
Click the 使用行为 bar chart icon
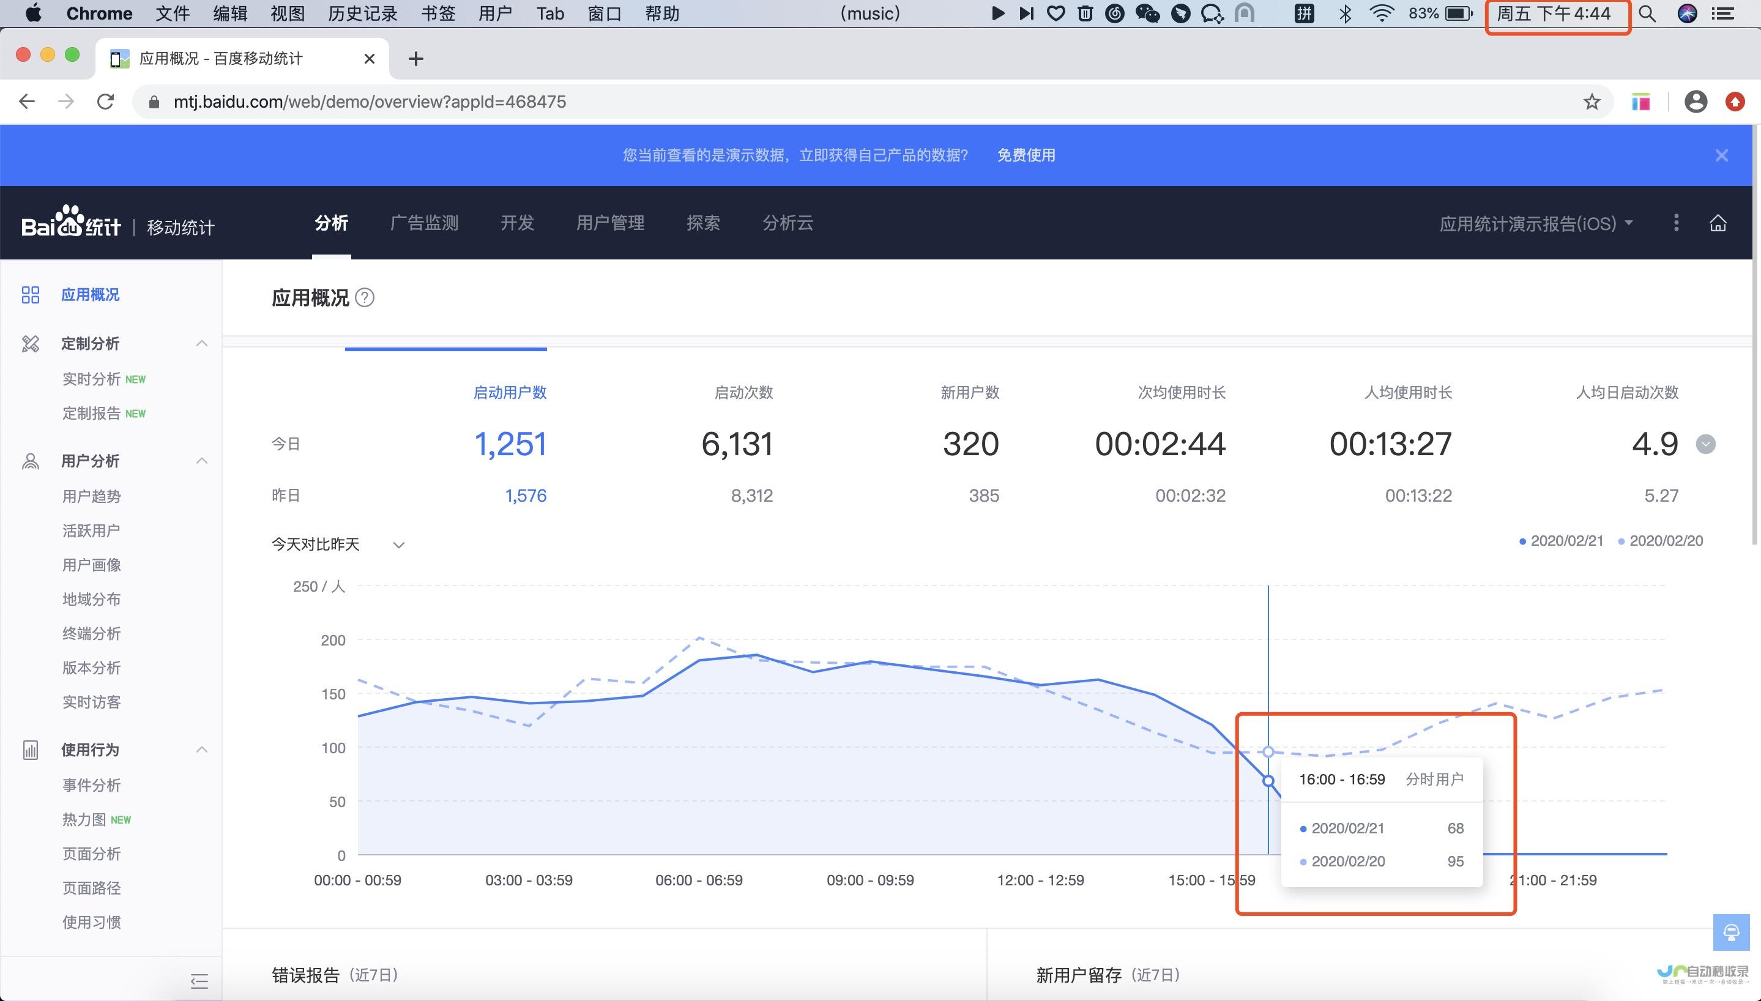pos(30,750)
